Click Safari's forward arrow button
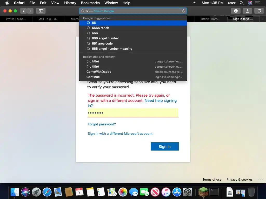This screenshot has width=266, height=199. click(30, 11)
